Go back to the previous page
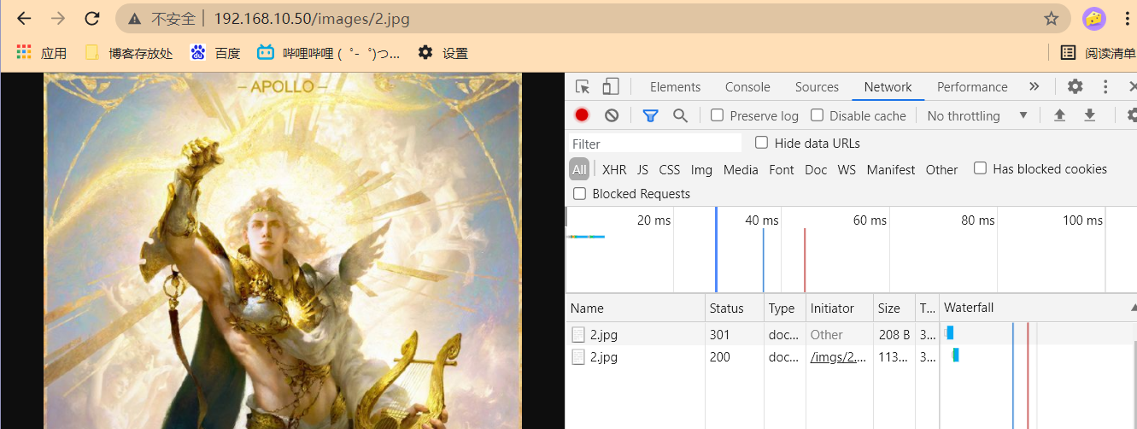Image resolution: width=1137 pixels, height=429 pixels. click(24, 19)
